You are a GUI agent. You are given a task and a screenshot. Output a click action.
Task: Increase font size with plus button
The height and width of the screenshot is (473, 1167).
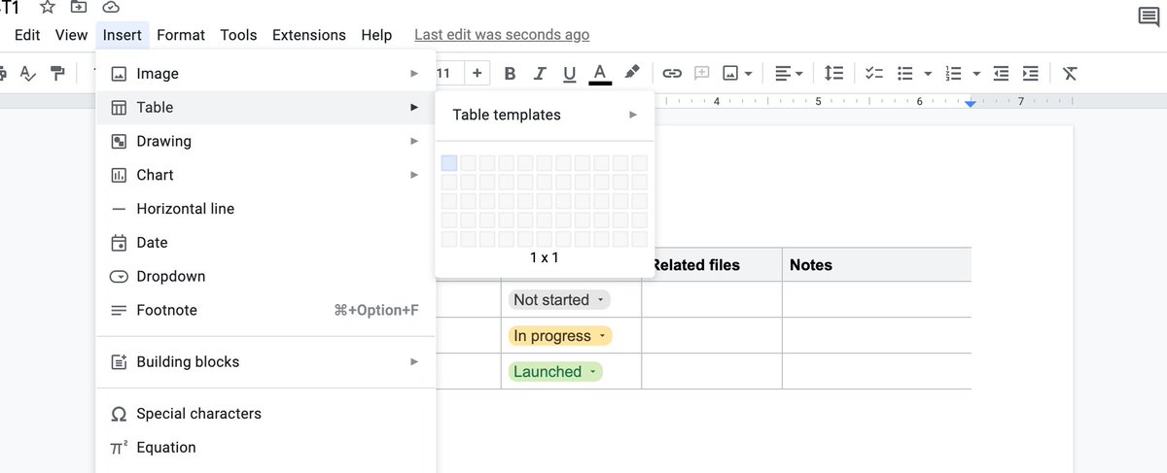[x=477, y=73]
